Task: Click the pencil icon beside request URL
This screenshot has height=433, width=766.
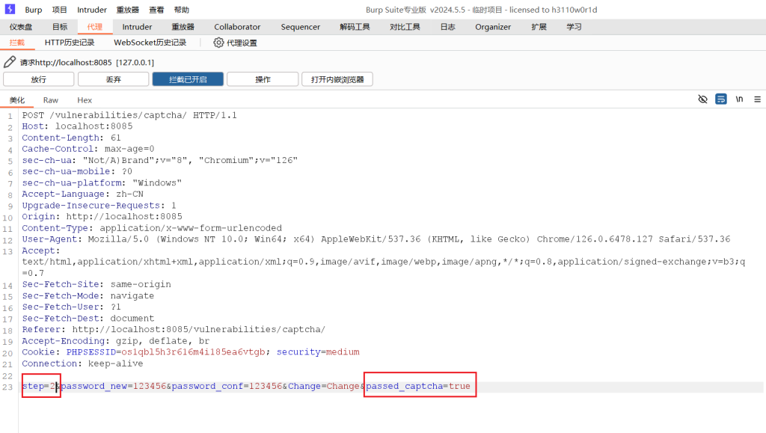Action: (10, 62)
